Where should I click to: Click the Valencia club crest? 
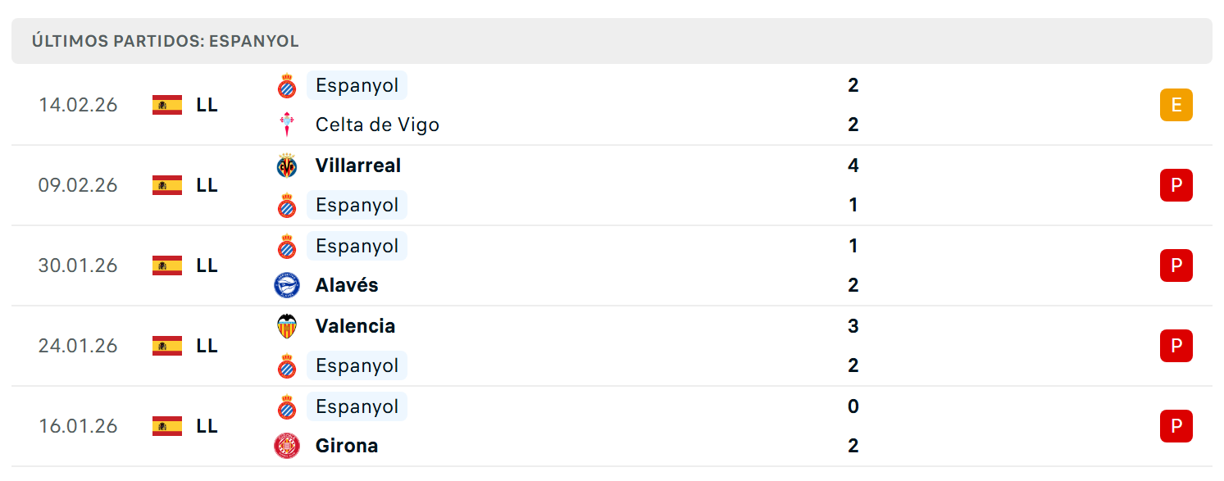click(286, 326)
